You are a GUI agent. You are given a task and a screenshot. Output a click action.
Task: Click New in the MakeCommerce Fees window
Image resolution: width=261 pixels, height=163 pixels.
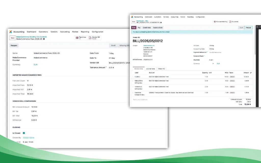pyautogui.click(x=13, y=38)
